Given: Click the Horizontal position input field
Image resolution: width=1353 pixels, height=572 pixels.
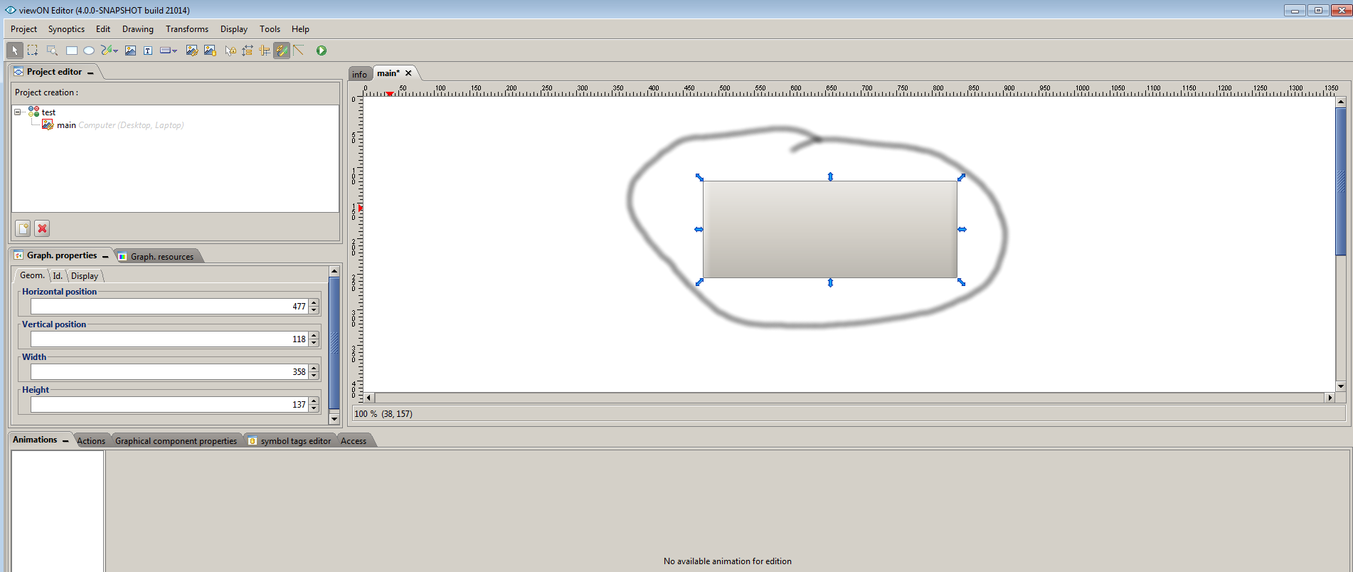Looking at the screenshot, I should (168, 307).
